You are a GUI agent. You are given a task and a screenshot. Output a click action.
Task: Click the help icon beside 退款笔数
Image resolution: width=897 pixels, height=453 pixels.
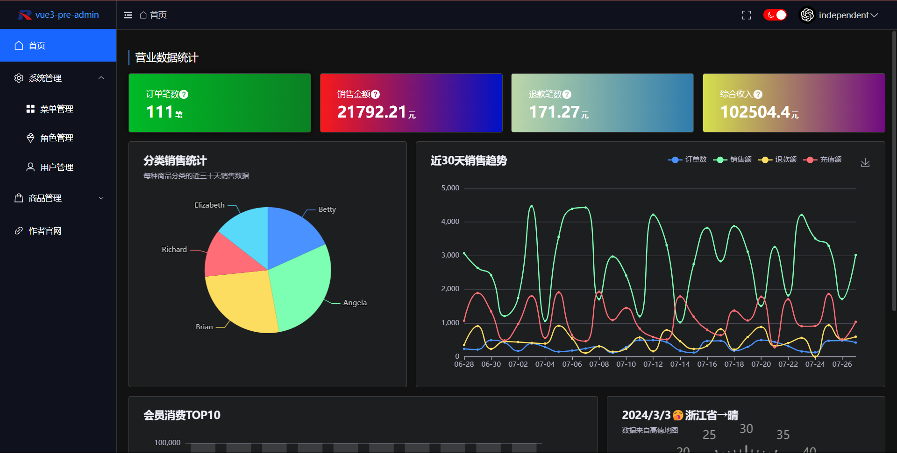click(x=567, y=94)
